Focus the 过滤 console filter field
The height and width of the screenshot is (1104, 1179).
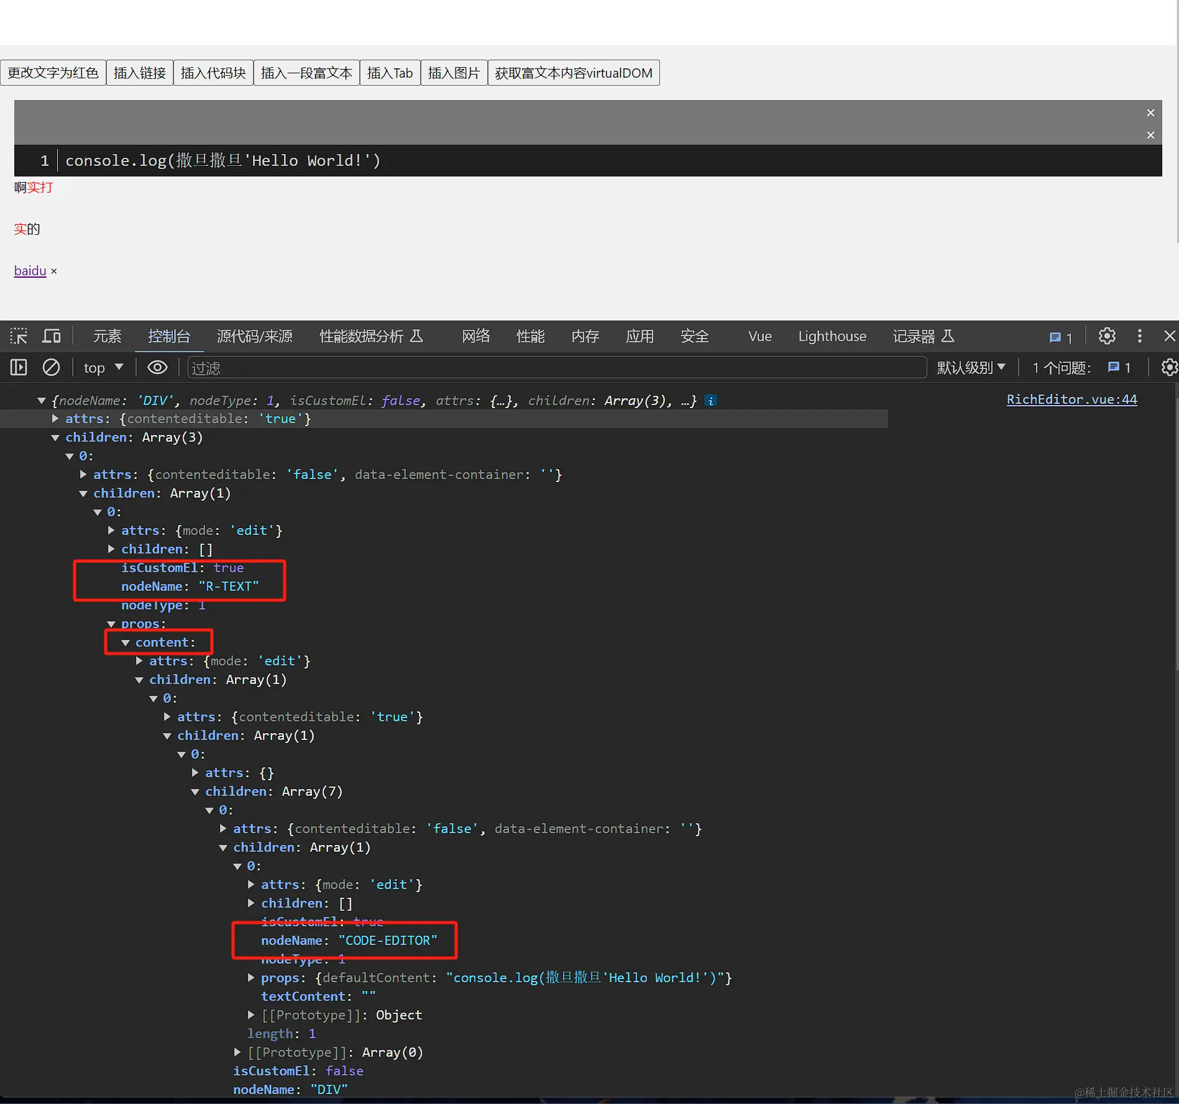(557, 368)
